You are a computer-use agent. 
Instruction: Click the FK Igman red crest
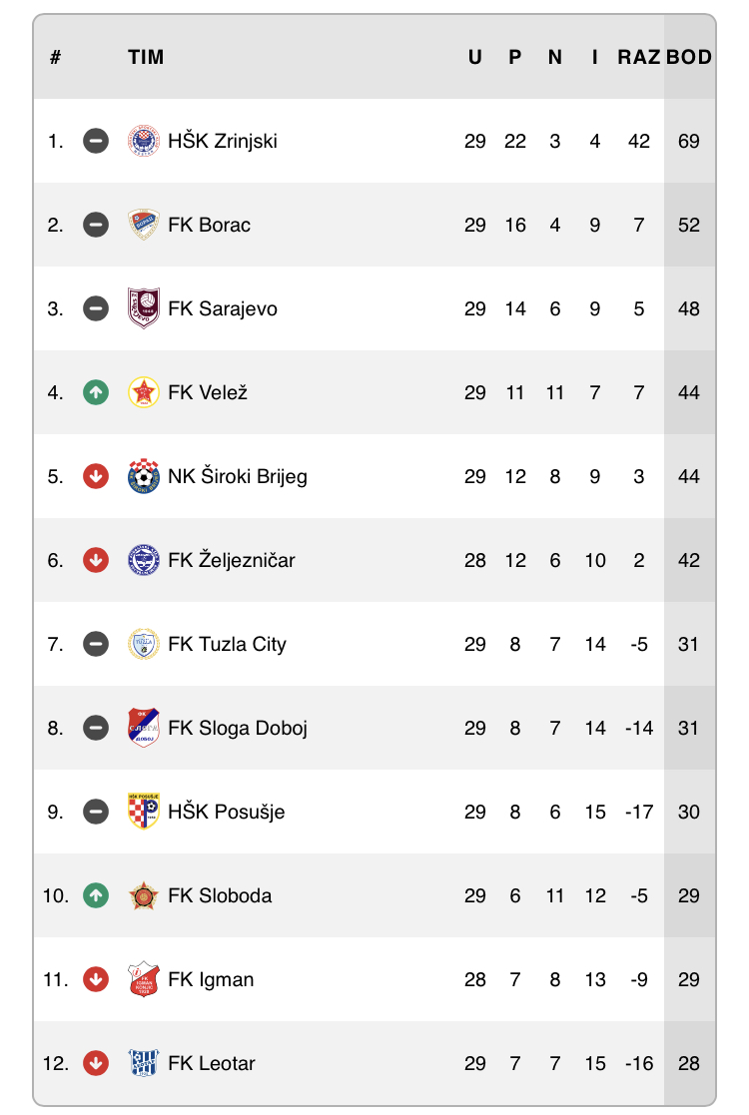click(x=143, y=979)
